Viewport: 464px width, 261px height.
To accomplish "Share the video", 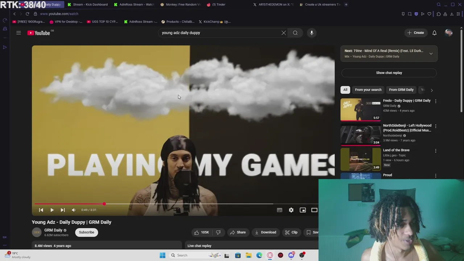I will (x=237, y=232).
